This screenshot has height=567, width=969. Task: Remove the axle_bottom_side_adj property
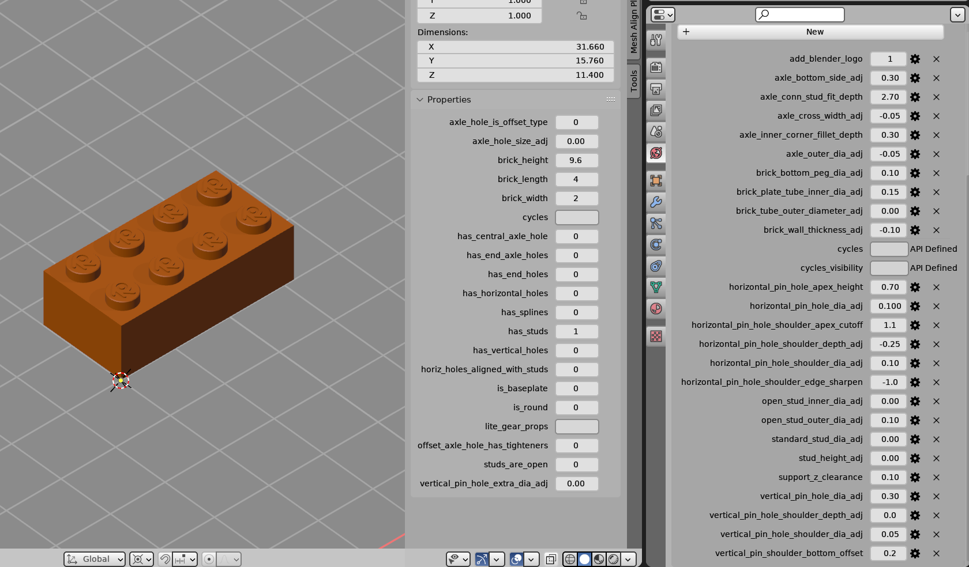(x=936, y=78)
